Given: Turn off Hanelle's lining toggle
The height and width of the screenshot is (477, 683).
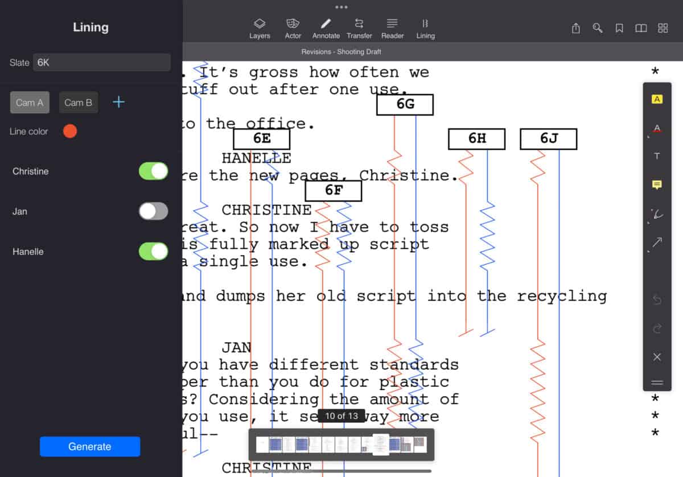Looking at the screenshot, I should (x=153, y=251).
